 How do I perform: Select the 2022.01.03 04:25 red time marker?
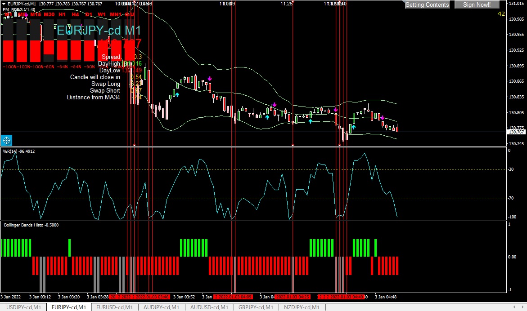[x=293, y=297]
